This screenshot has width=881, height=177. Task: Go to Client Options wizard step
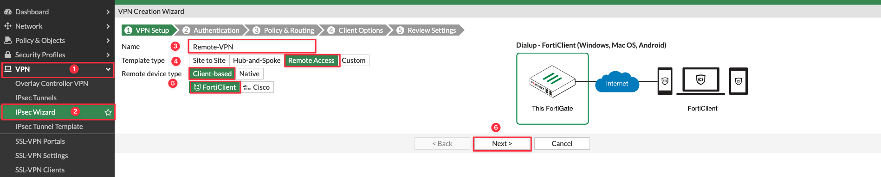pyautogui.click(x=356, y=30)
